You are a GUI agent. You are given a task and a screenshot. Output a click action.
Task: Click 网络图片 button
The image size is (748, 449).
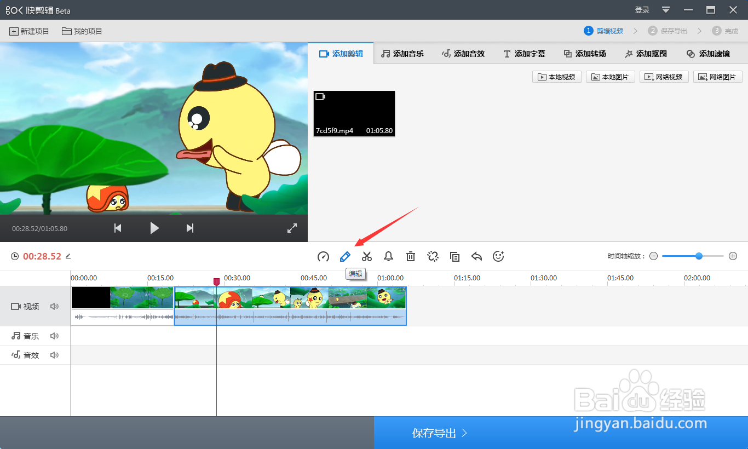click(718, 77)
